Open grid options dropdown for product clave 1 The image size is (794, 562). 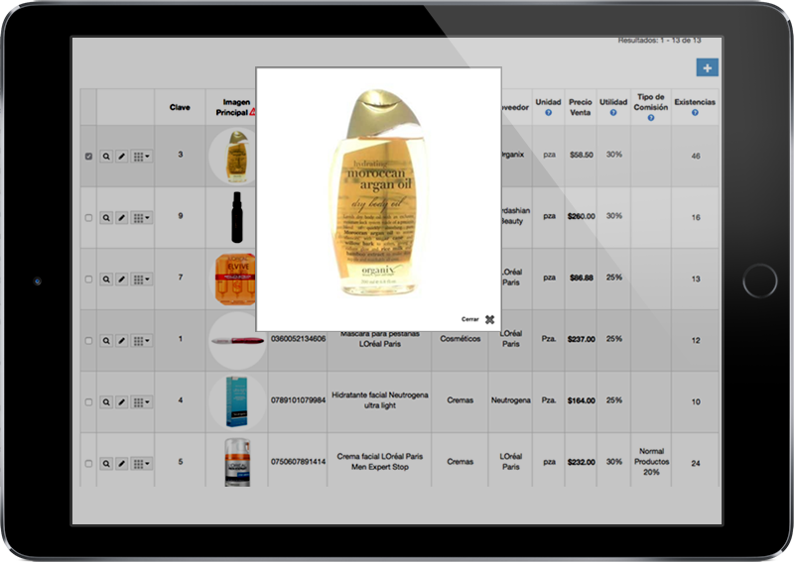pyautogui.click(x=141, y=341)
